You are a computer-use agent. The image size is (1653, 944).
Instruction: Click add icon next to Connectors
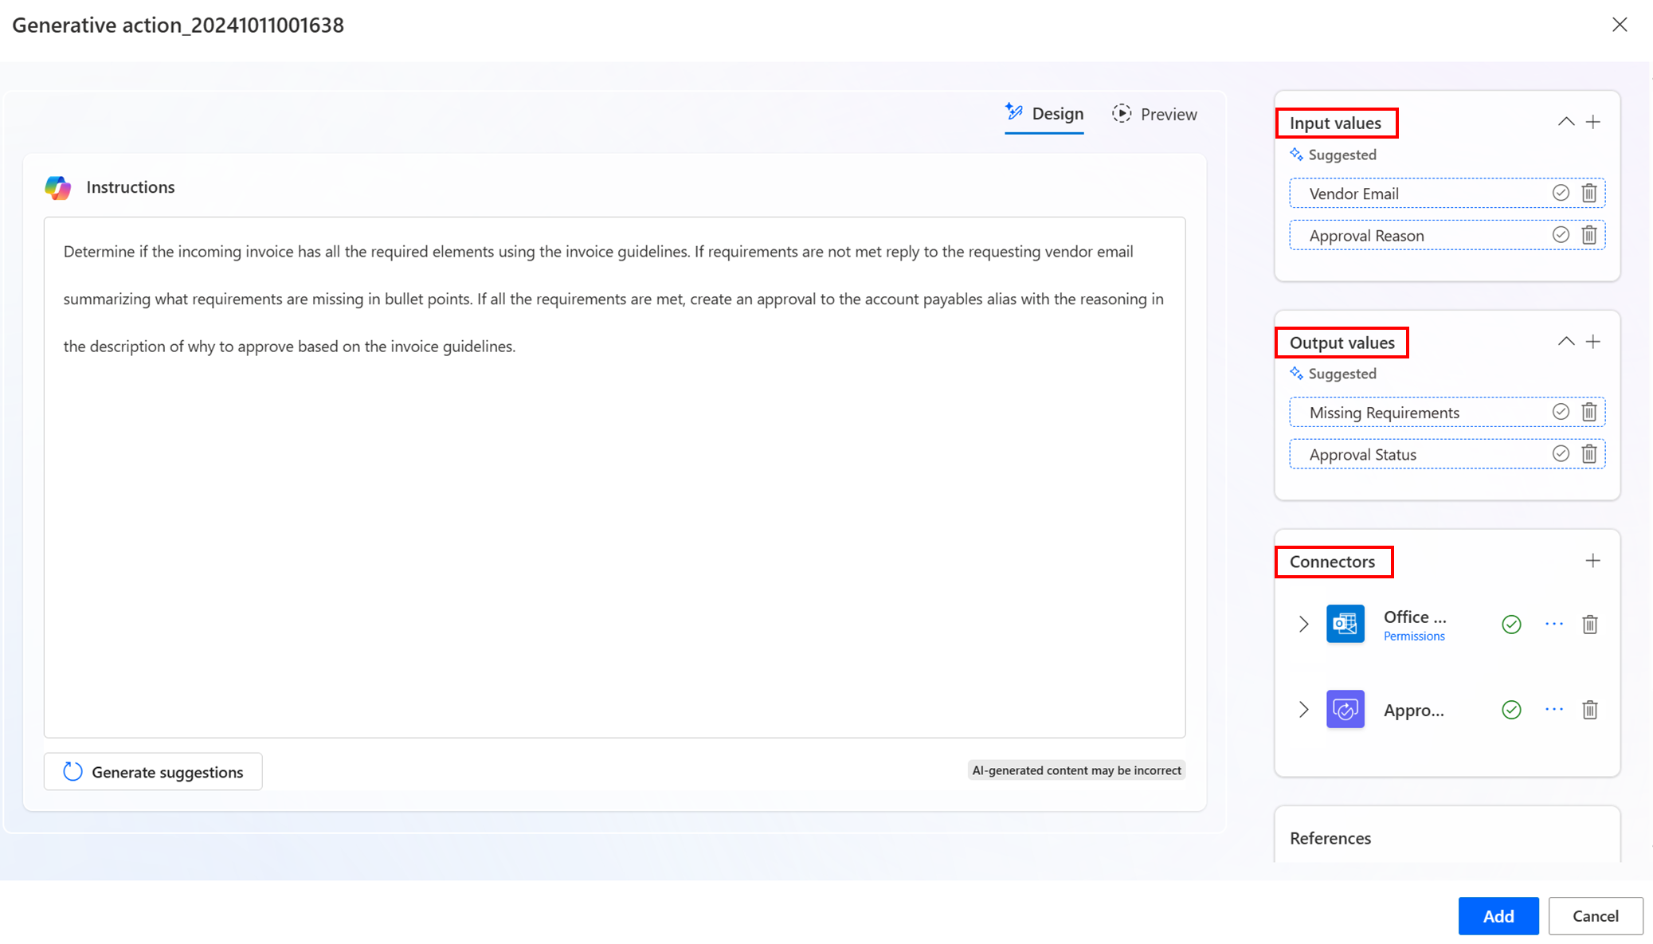point(1592,560)
